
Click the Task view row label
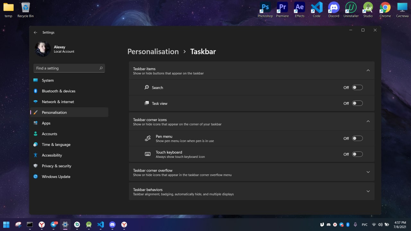click(x=160, y=103)
